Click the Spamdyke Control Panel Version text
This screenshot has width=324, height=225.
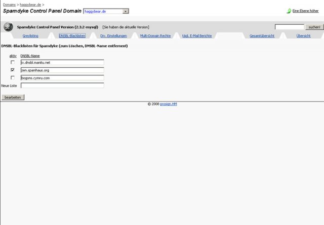point(57,27)
